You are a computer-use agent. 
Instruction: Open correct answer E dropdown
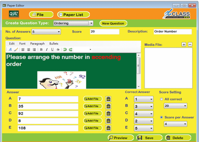point(144,128)
